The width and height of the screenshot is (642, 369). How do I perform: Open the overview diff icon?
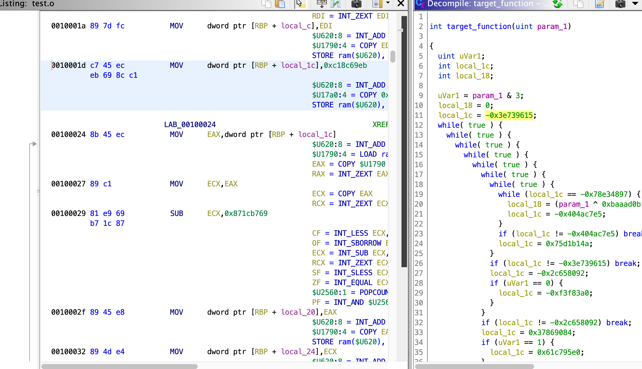pyautogui.click(x=335, y=4)
